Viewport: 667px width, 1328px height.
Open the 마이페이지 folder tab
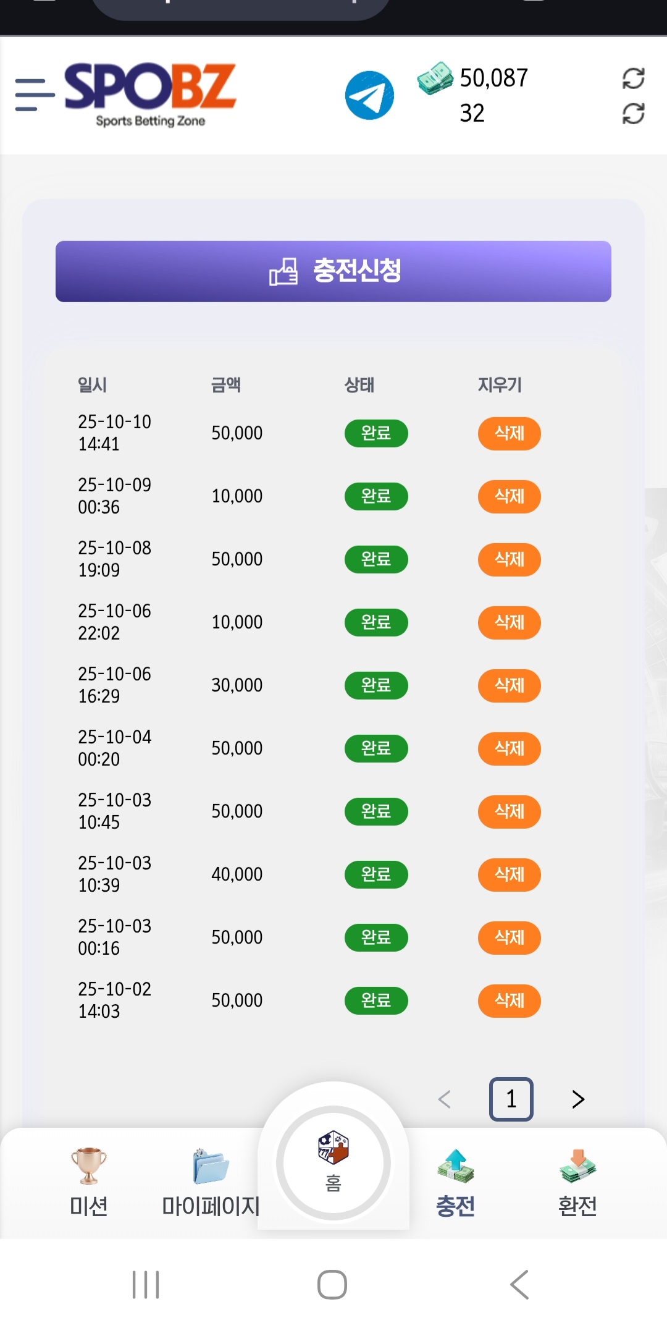(211, 1182)
